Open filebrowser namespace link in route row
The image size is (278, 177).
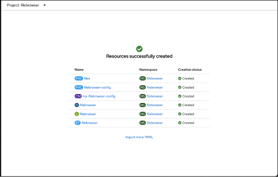click(155, 123)
